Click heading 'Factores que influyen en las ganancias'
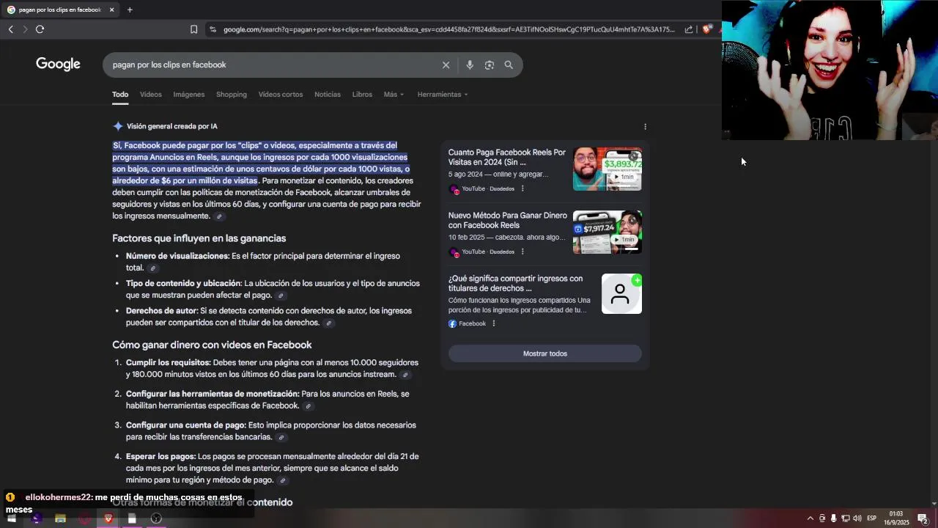This screenshot has width=938, height=528. coord(199,238)
